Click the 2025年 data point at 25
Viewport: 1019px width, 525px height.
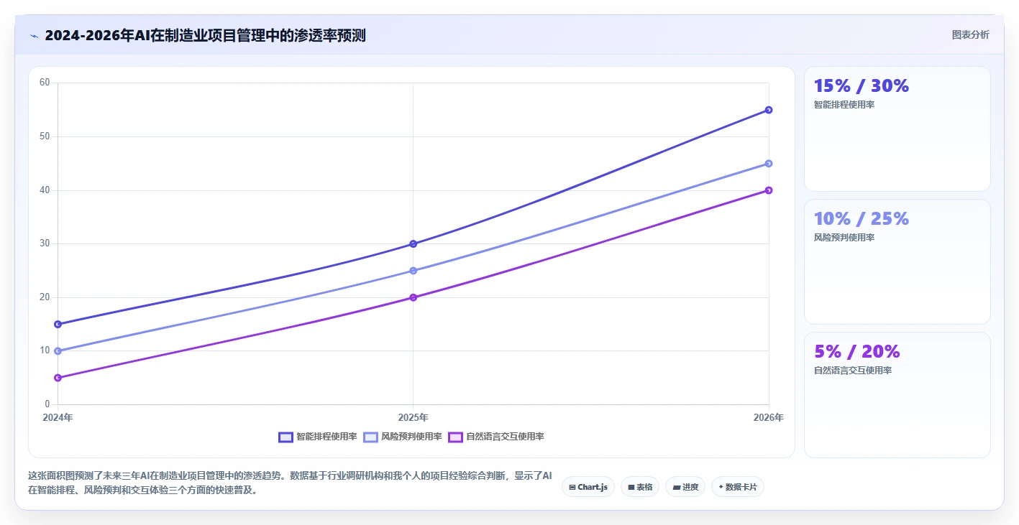click(x=413, y=271)
